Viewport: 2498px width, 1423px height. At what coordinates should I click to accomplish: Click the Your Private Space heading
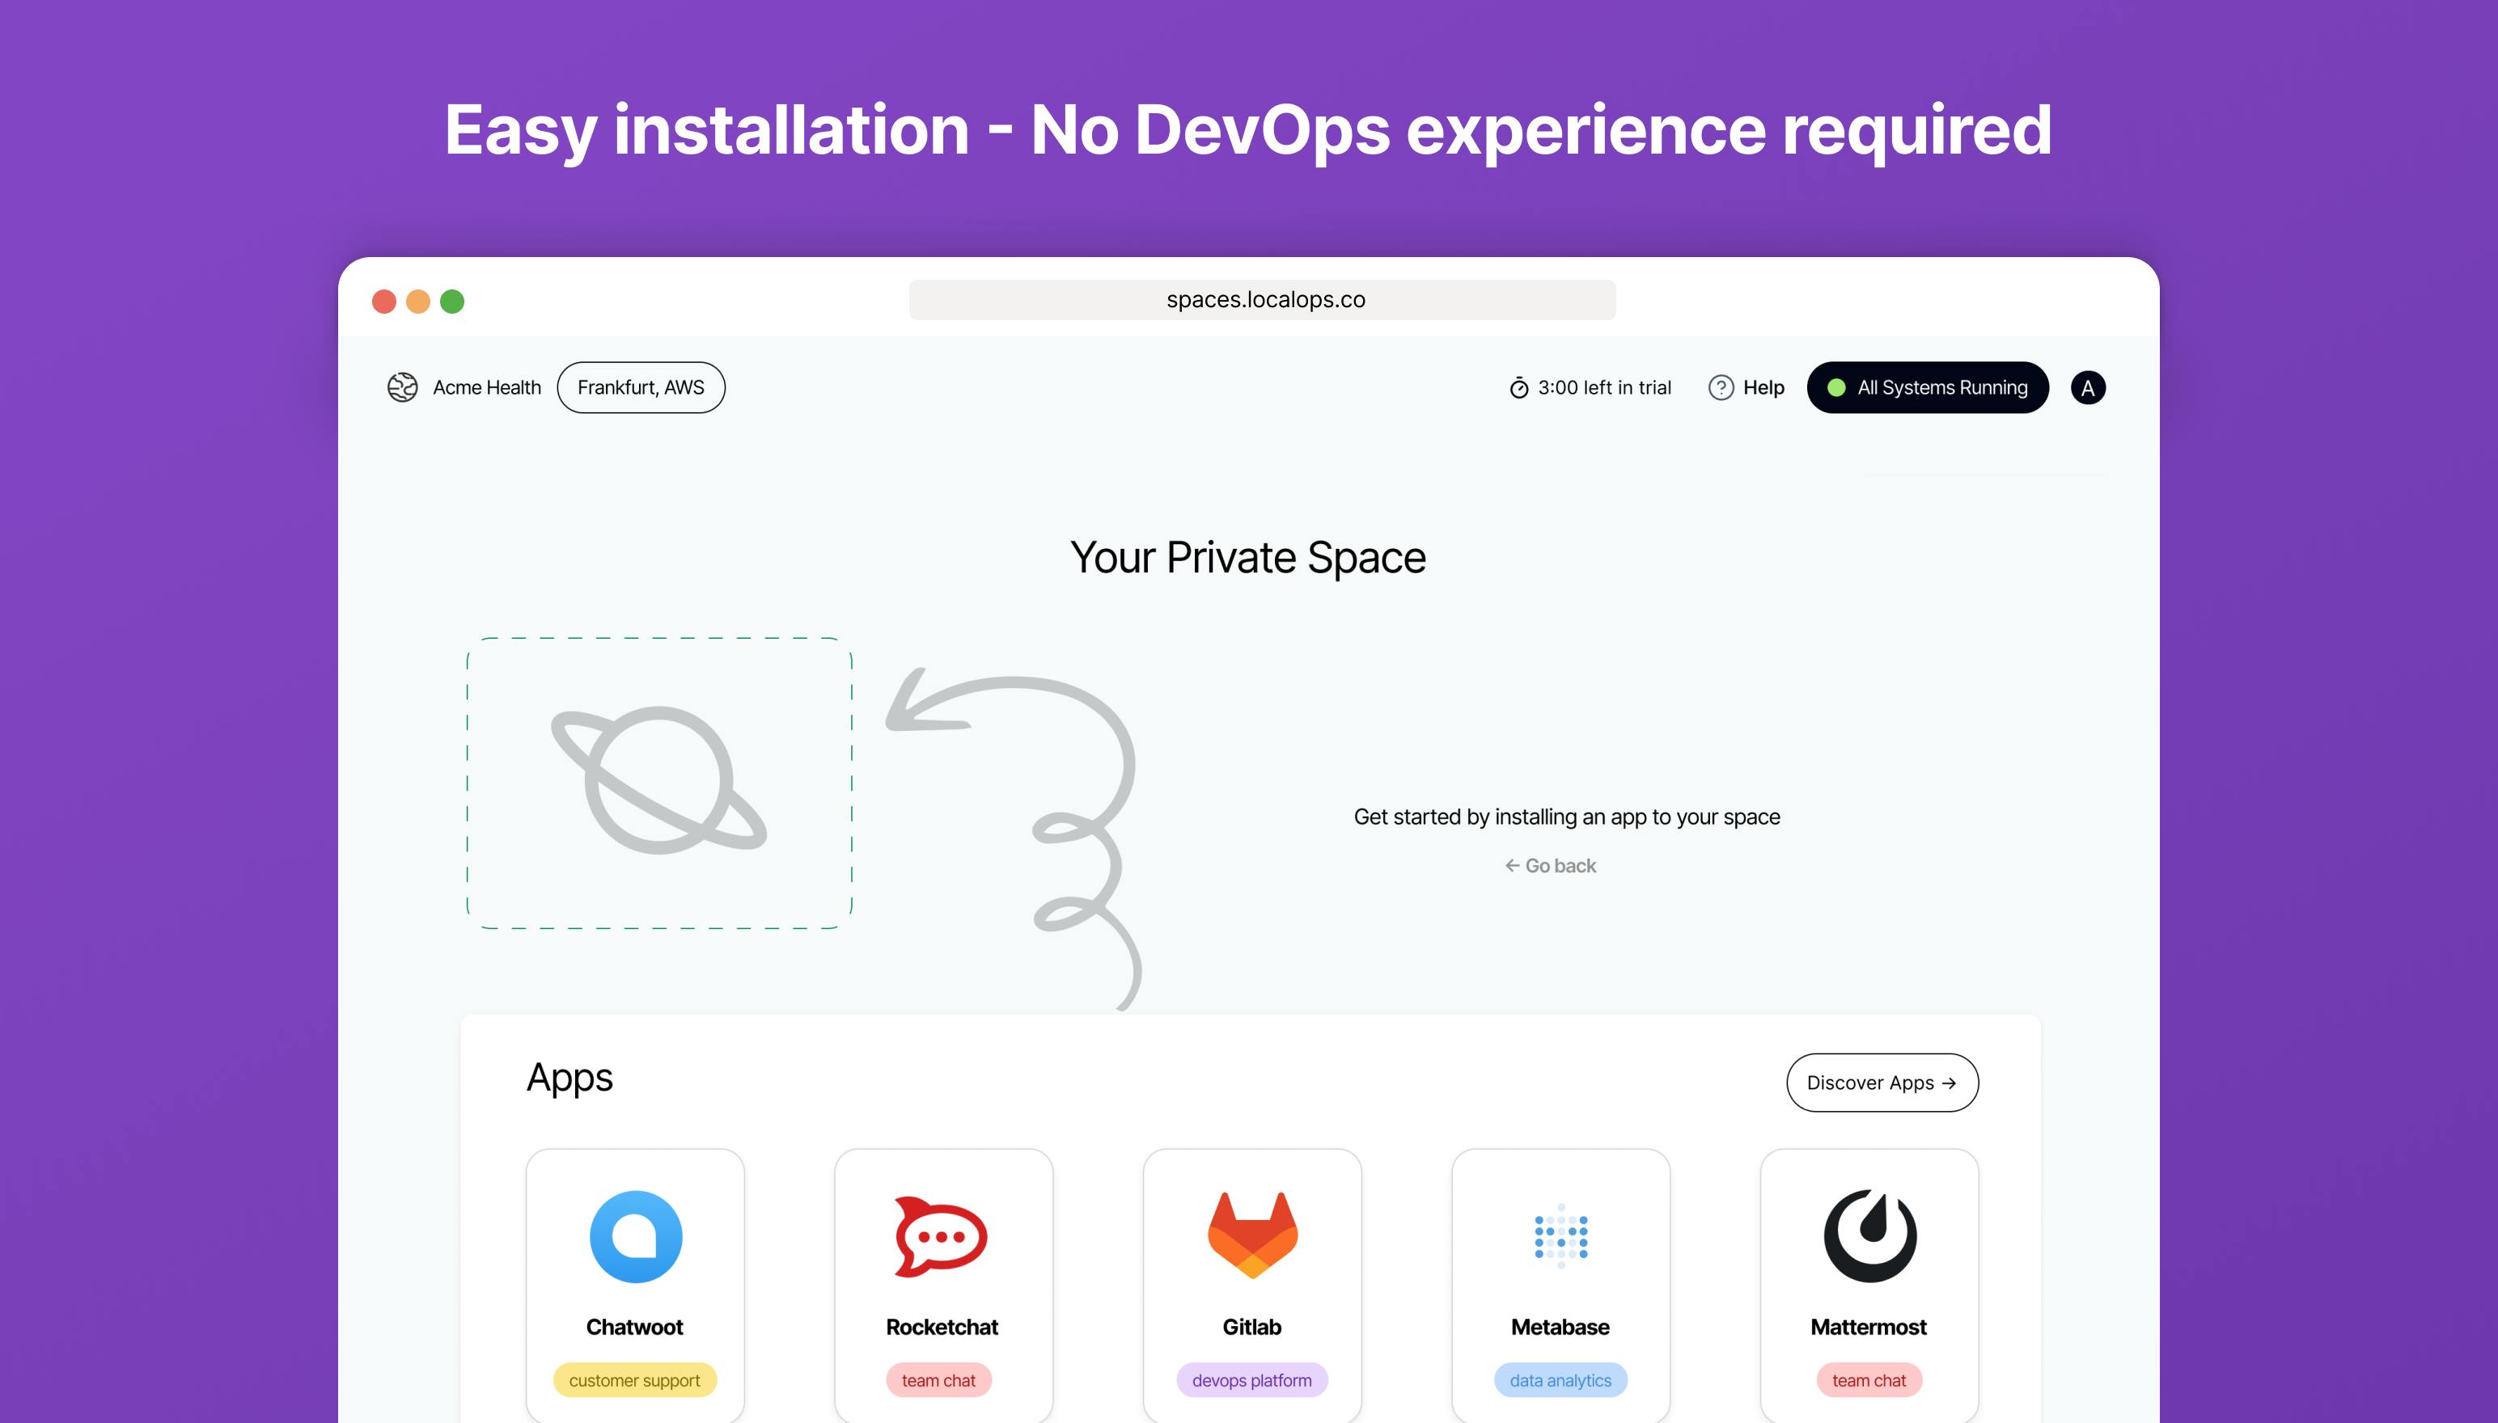[1248, 558]
